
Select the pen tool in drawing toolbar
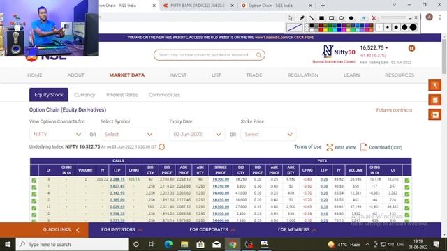coord(302,18)
